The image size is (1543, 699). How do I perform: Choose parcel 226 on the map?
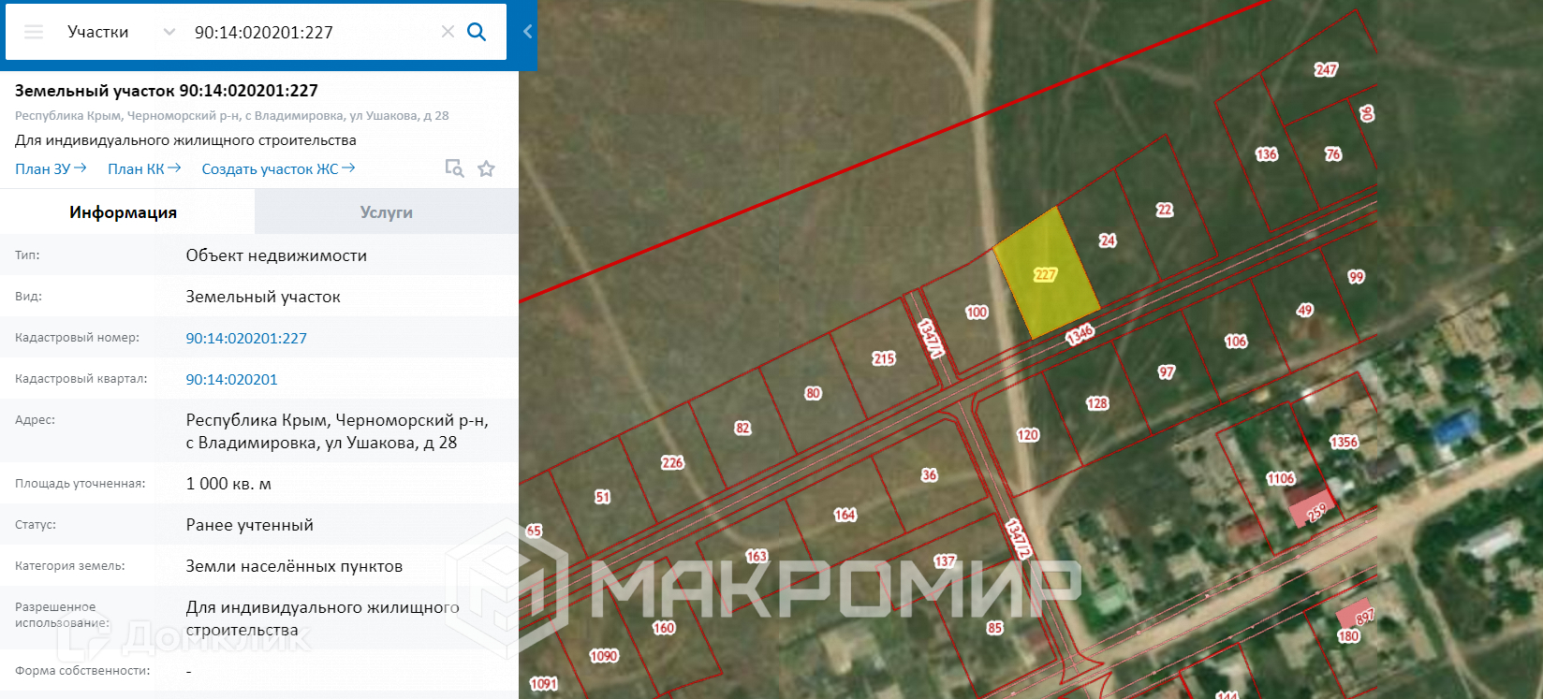point(672,462)
